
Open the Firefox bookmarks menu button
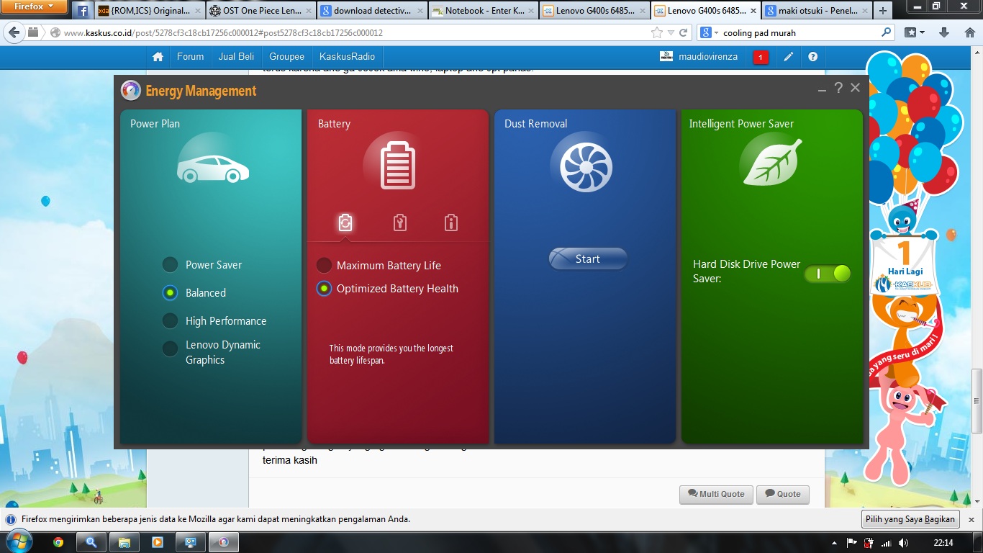click(914, 32)
